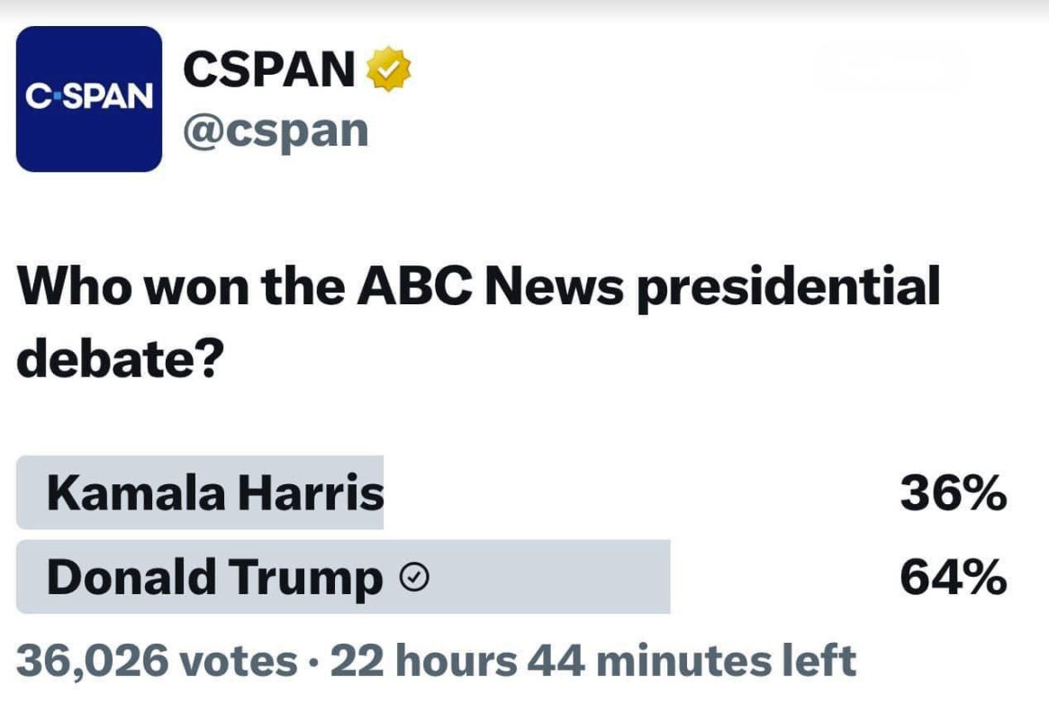Open the @cspan handle link
Image resolution: width=1049 pixels, height=704 pixels.
click(276, 131)
